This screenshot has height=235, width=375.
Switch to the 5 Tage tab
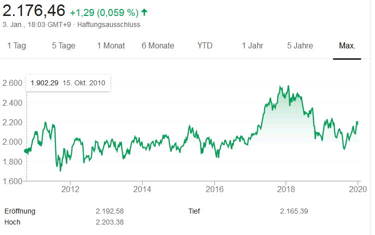click(x=63, y=46)
